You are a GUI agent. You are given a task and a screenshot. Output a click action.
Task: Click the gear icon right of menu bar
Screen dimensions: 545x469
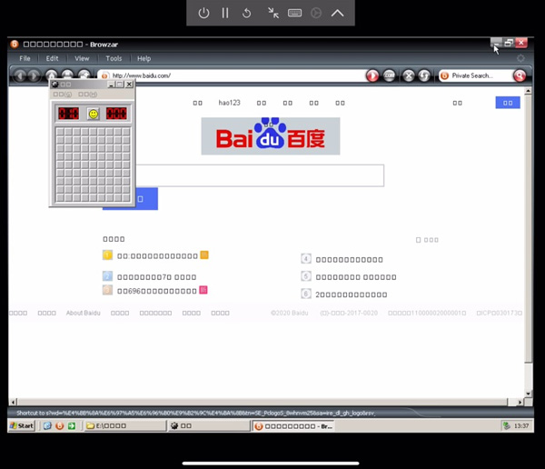[520, 58]
